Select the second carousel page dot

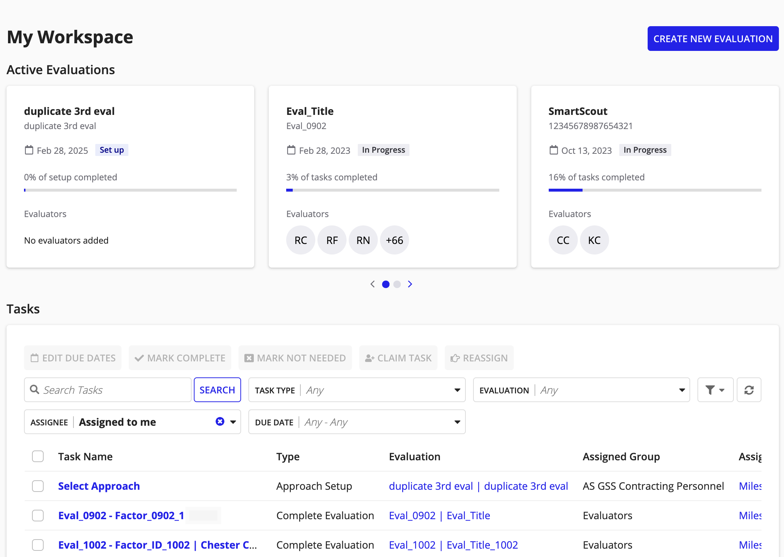(397, 284)
